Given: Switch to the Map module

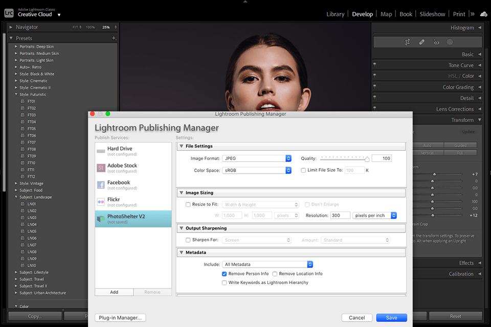Looking at the screenshot, I should 386,14.
